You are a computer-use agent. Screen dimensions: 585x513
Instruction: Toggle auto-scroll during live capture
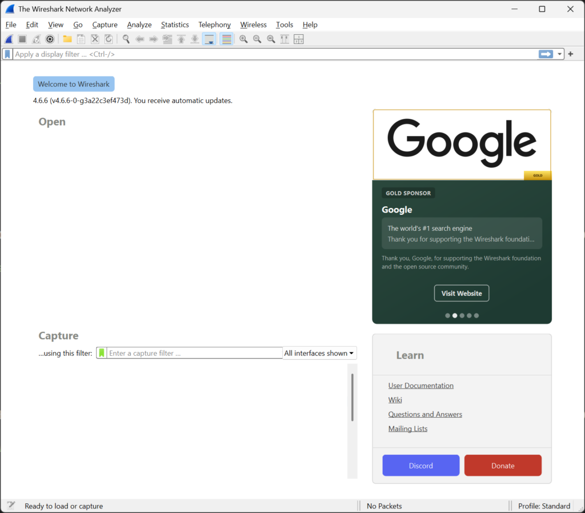209,39
